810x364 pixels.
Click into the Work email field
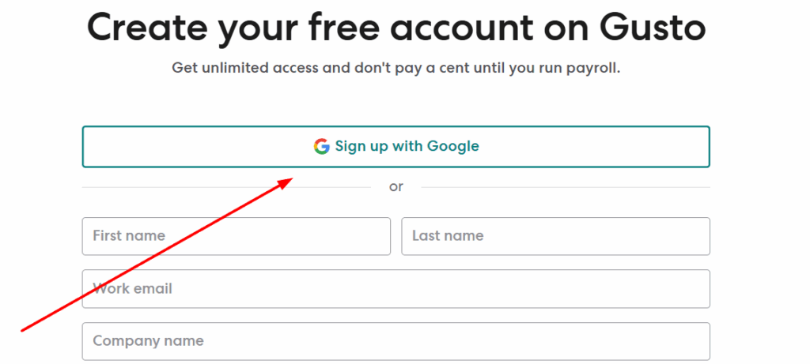[x=396, y=289]
